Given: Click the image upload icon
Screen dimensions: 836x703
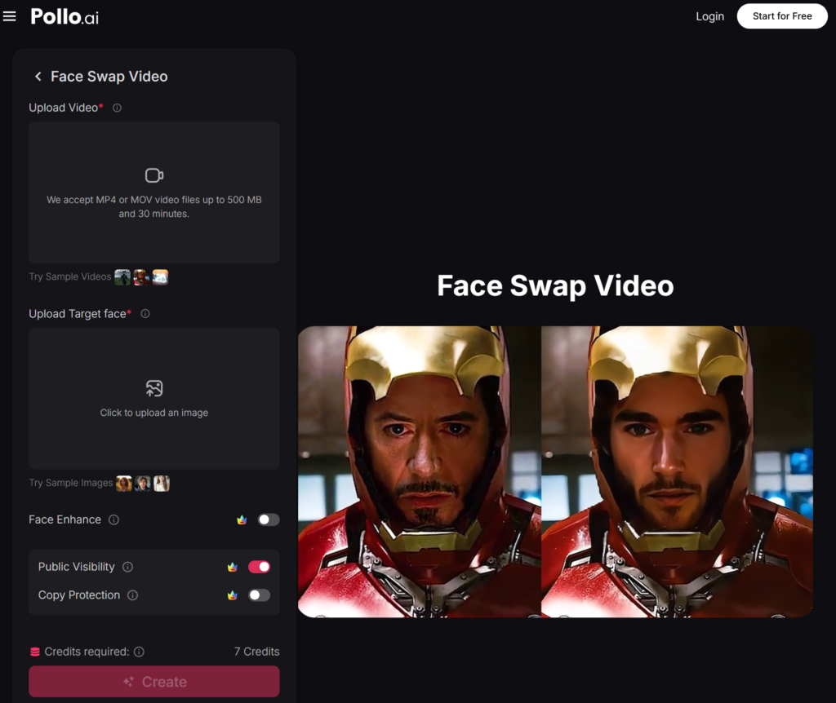Looking at the screenshot, I should [x=154, y=388].
